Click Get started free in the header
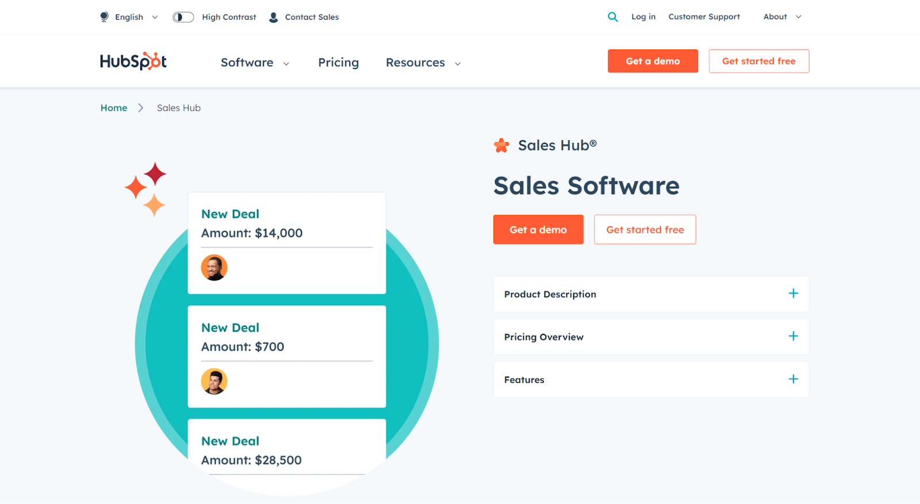Viewport: 920px width, 504px height. point(758,61)
